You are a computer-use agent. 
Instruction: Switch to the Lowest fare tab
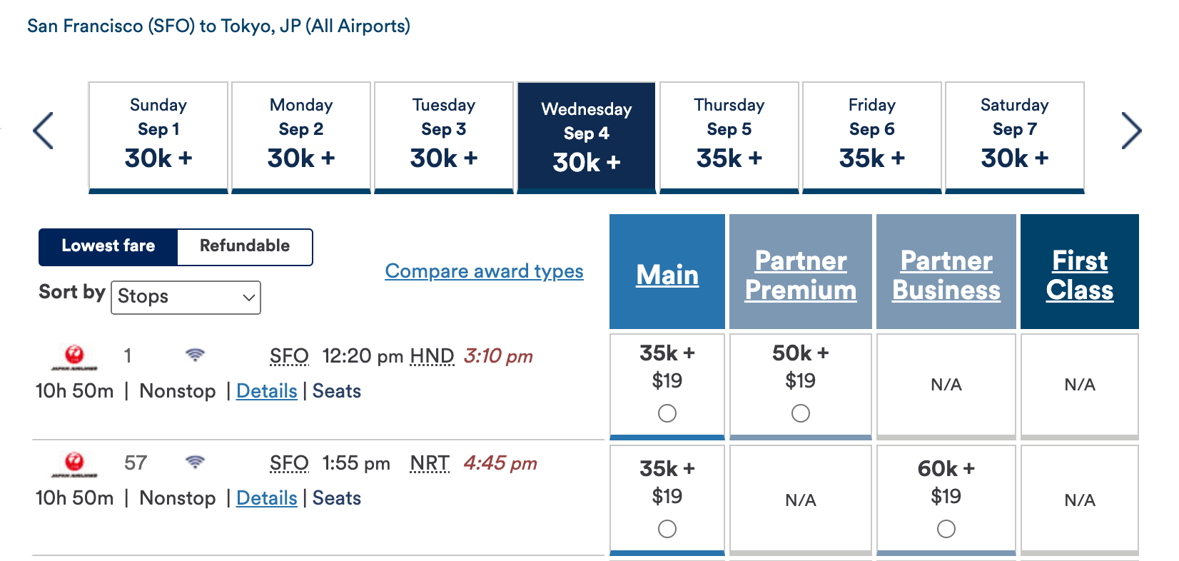(108, 246)
